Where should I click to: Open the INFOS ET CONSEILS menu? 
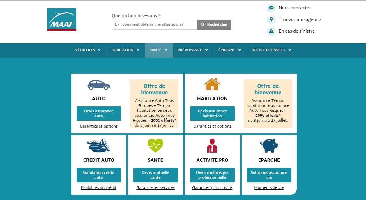tap(270, 50)
